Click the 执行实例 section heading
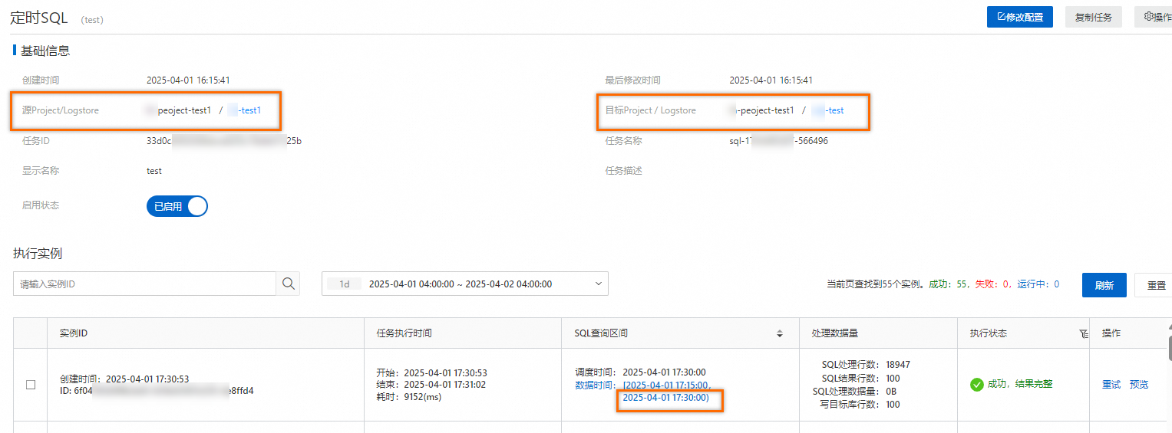The width and height of the screenshot is (1172, 433). pos(38,253)
